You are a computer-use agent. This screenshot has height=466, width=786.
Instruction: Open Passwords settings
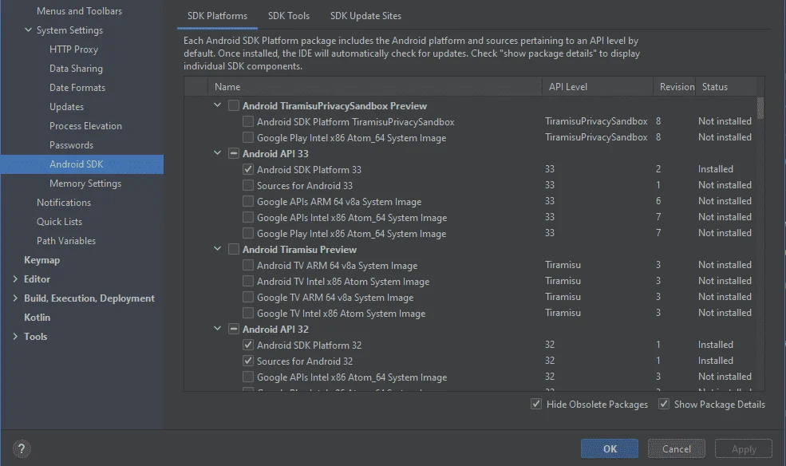[71, 144]
